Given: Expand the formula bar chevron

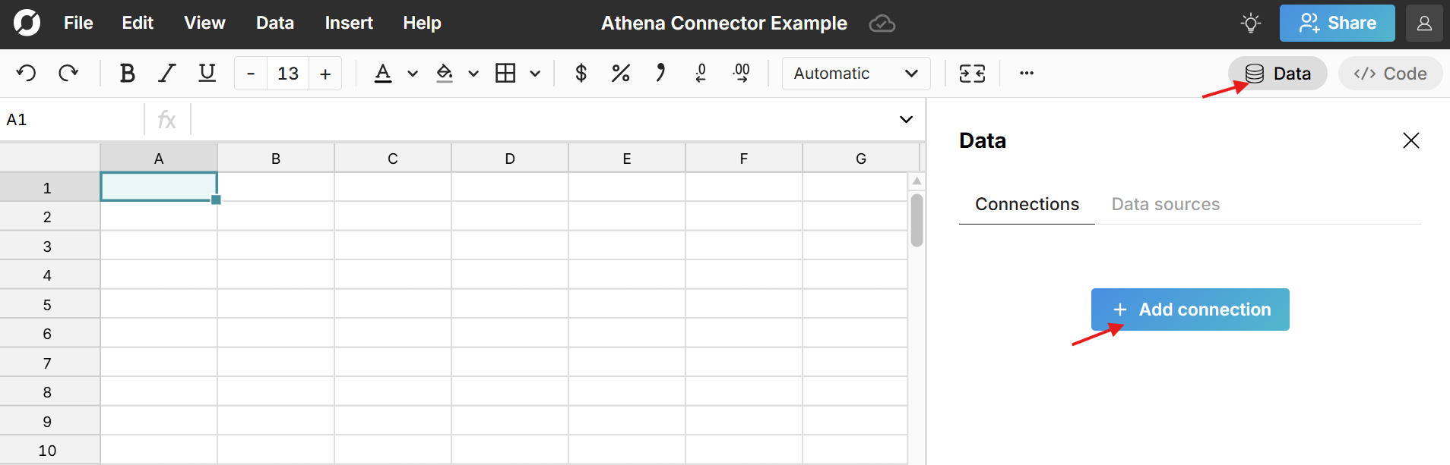Looking at the screenshot, I should (904, 119).
